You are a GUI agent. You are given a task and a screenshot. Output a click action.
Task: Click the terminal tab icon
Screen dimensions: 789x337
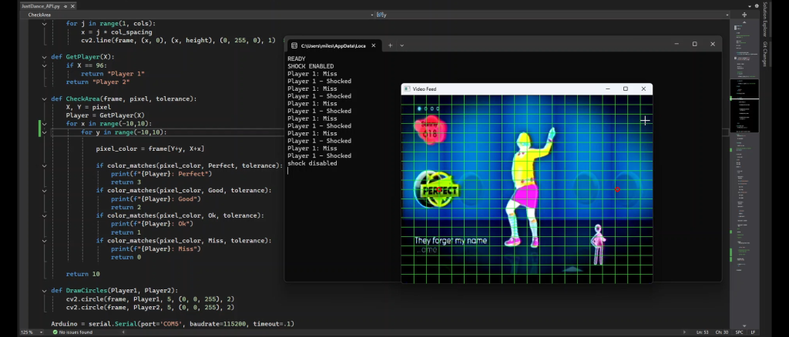[x=294, y=45]
